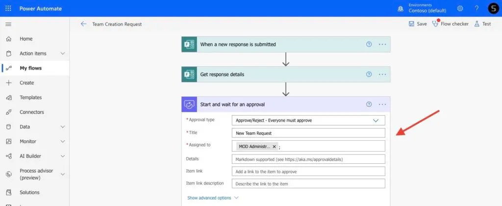Screen dimensions: 502x206
Task: Click the Connectors plug icon in sidebar
Action: [9, 112]
